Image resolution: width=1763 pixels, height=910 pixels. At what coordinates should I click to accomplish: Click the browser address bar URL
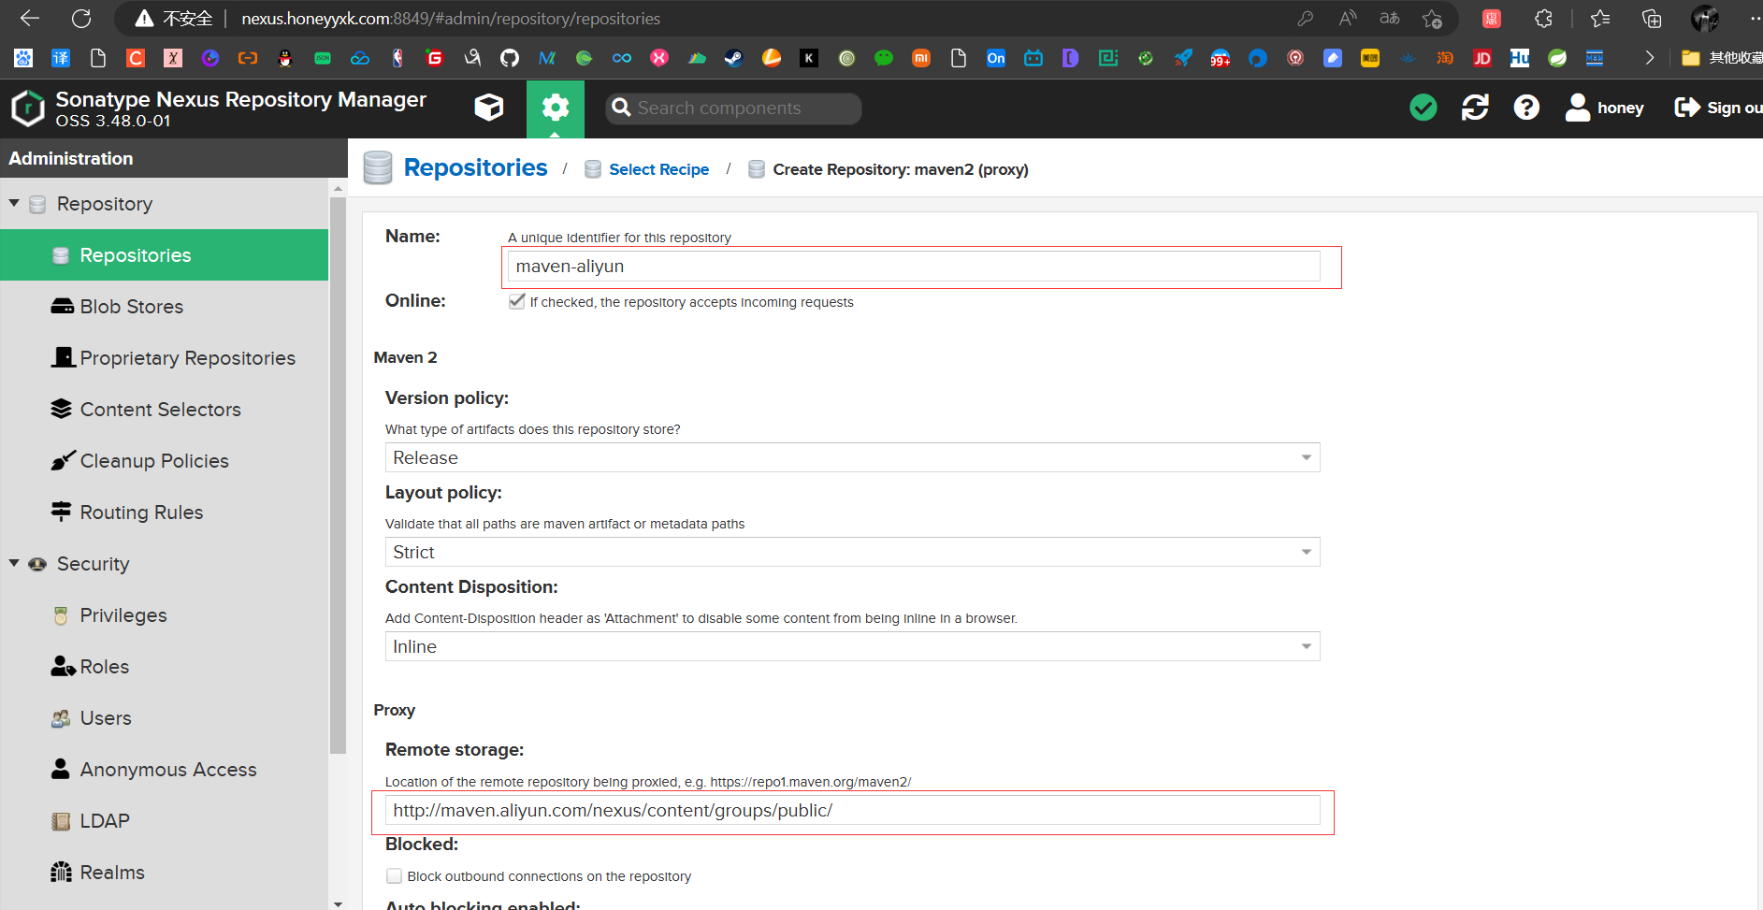[x=451, y=19]
